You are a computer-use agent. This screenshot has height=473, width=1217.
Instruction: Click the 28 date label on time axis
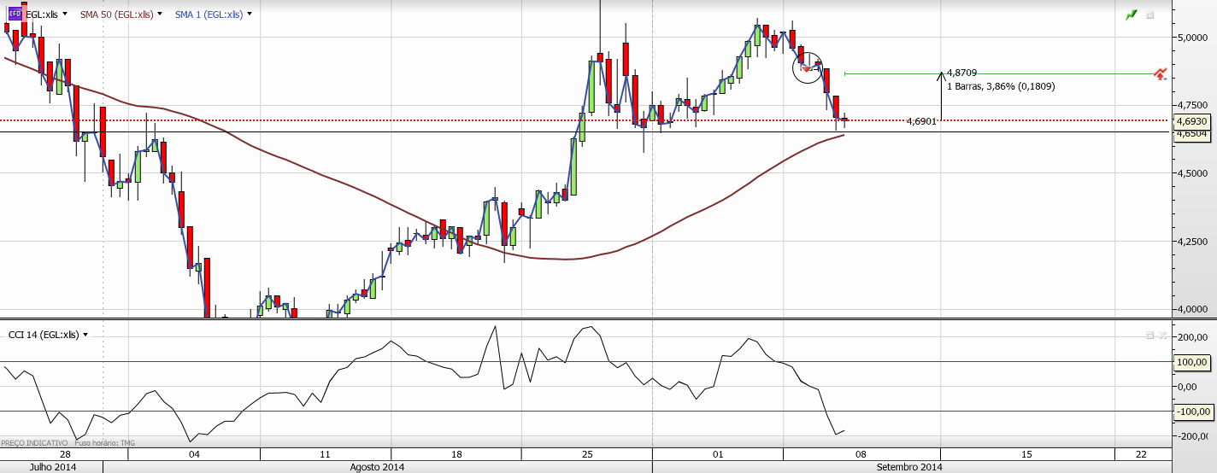point(63,454)
